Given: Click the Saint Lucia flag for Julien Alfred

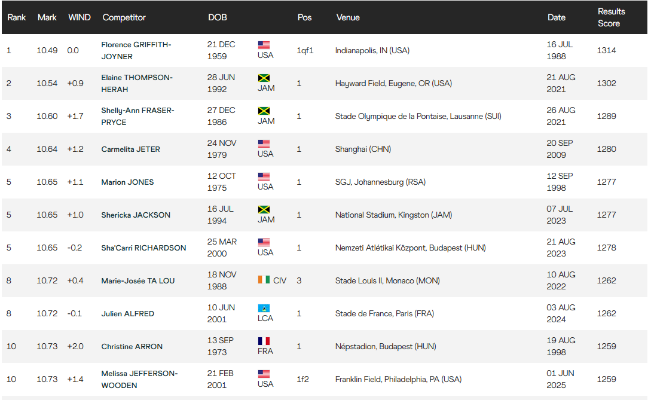Looking at the screenshot, I should (264, 309).
